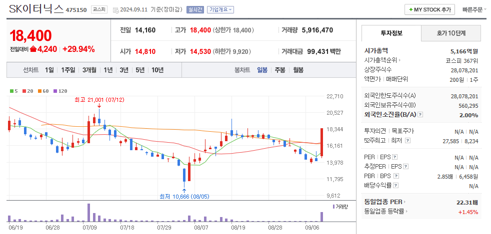
Task: Click the latest large red candlestick
Action: [321, 142]
